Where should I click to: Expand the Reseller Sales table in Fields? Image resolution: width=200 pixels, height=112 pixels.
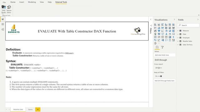pyautogui.click(x=178, y=41)
